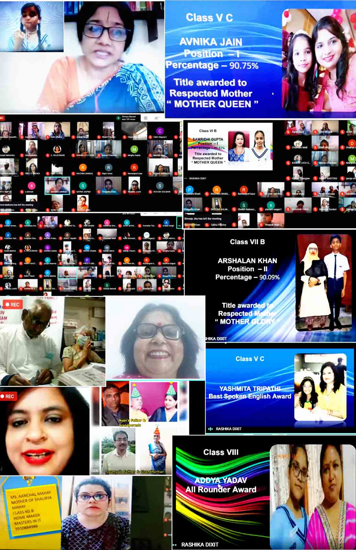This screenshot has width=356, height=550.
Task: Select pooja sharma's teal P avatar
Action: (x=48, y=260)
